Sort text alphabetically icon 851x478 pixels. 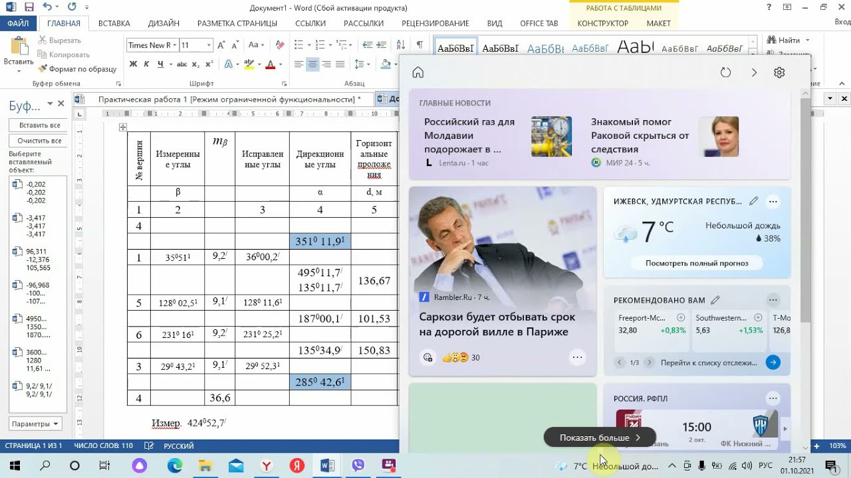coord(400,45)
